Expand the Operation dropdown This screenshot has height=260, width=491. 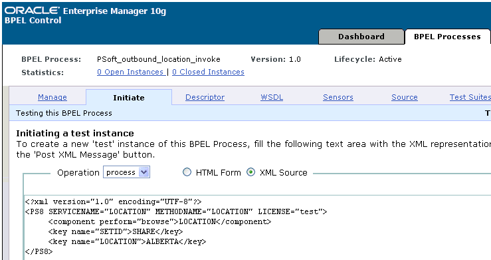click(x=126, y=172)
